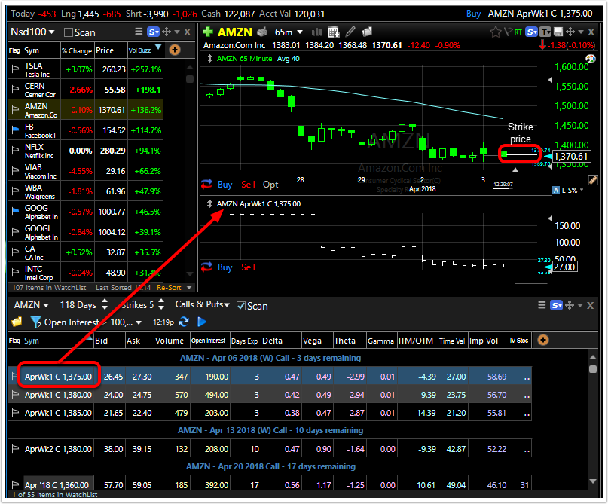Decrease the Strikes 5 stepper
Screen dimensions: 608x504
[x=161, y=308]
